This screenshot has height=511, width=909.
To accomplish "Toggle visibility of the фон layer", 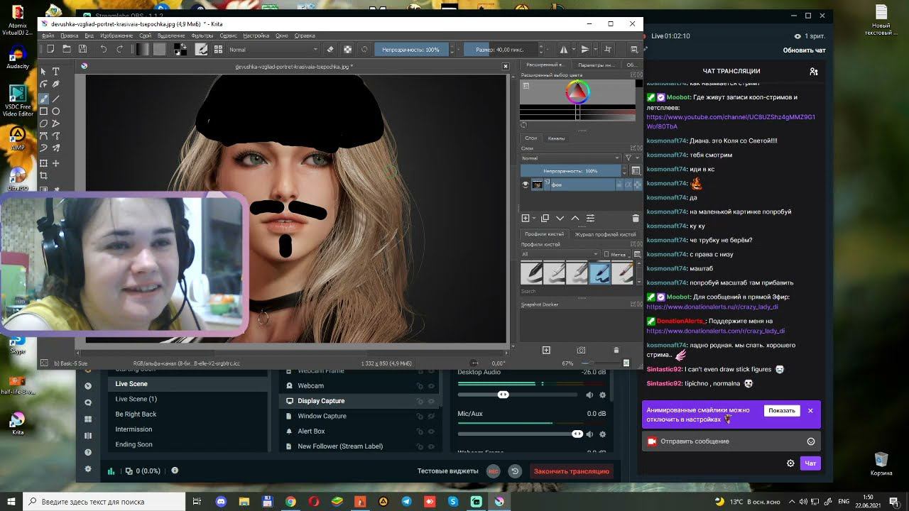I will (x=526, y=185).
